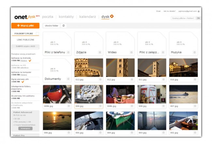The image size is (212, 144).
Task: Open the LINKI PUBLICZNE section
Action: click(x=25, y=40)
